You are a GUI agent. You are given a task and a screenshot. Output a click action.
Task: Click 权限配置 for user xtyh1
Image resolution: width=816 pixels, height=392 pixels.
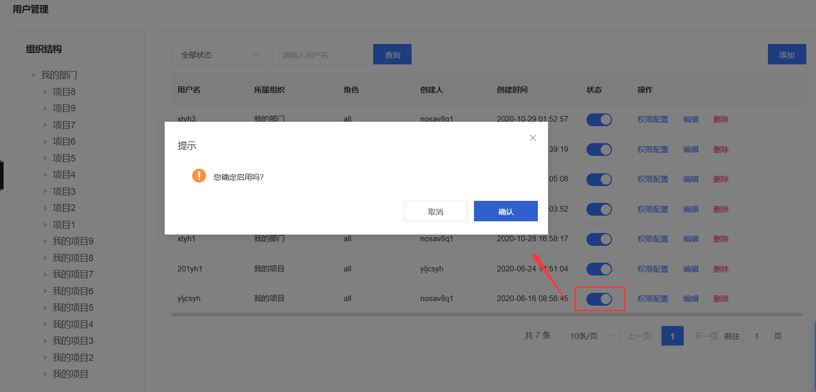[x=653, y=239]
